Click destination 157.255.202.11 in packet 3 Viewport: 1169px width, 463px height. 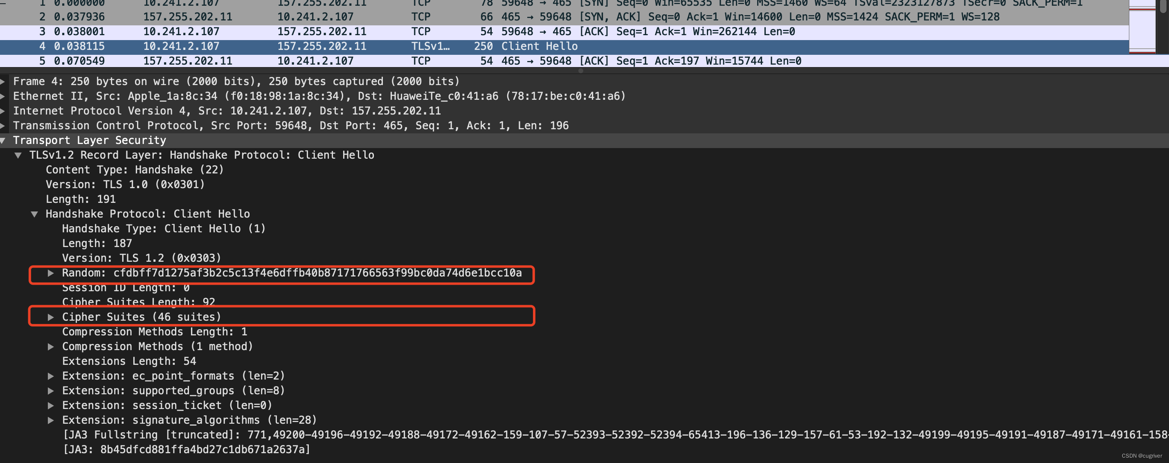[x=322, y=32]
